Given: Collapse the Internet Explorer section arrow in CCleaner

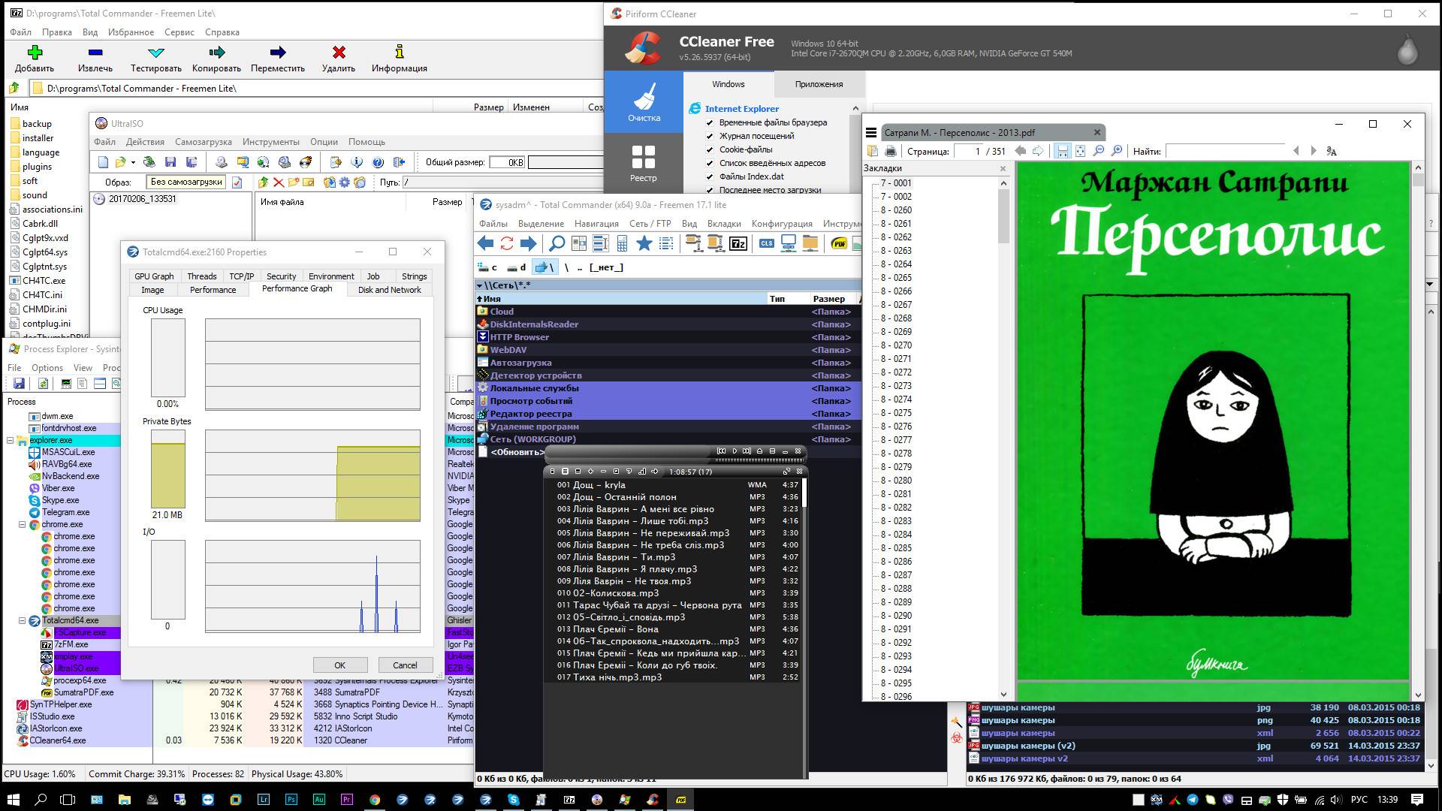Looking at the screenshot, I should point(855,109).
